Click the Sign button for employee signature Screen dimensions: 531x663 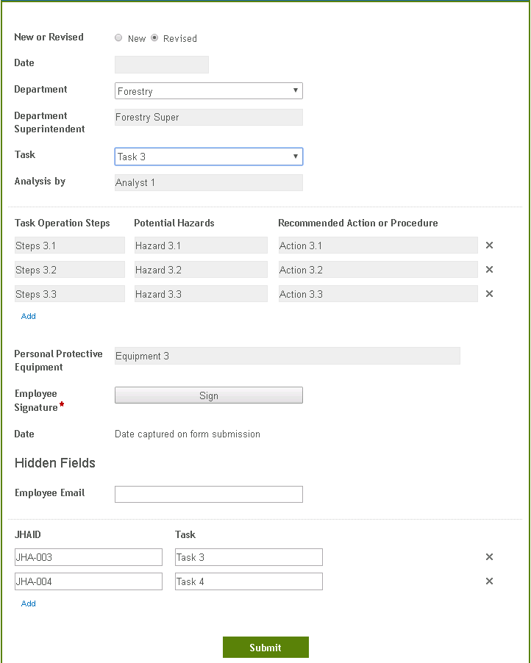point(209,395)
